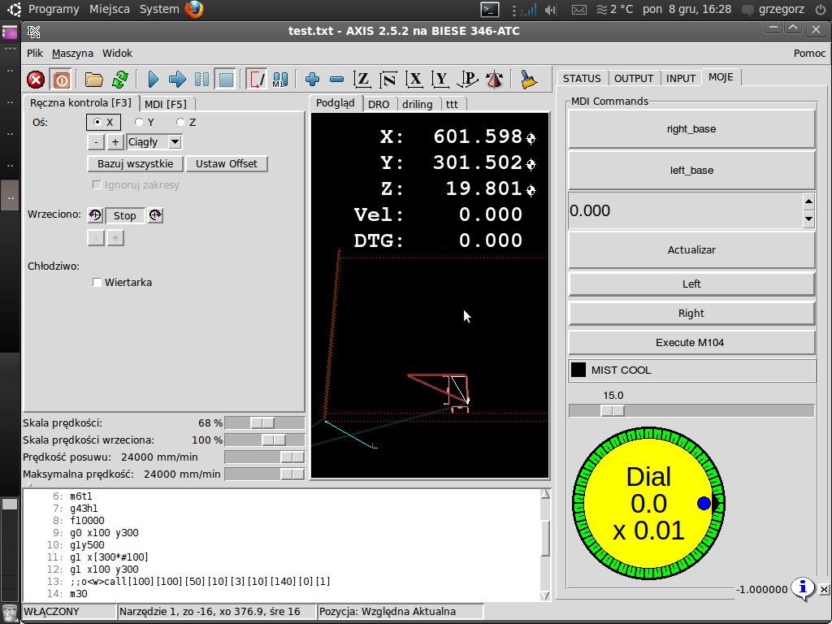
Task: Click the blue info icon
Action: pos(802,588)
